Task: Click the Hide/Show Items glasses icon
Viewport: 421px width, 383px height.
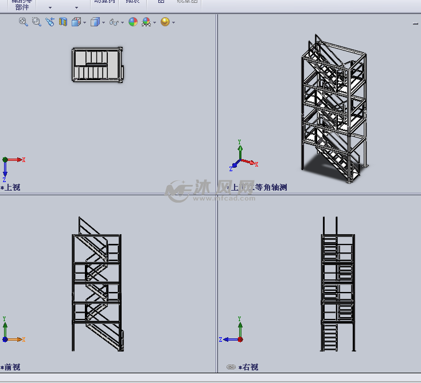Action: [x=114, y=22]
